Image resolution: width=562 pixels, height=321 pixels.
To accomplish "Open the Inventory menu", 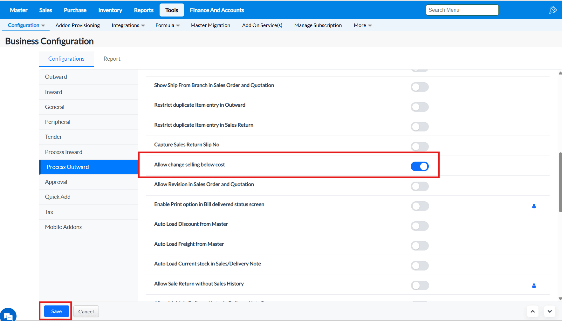I will point(110,10).
